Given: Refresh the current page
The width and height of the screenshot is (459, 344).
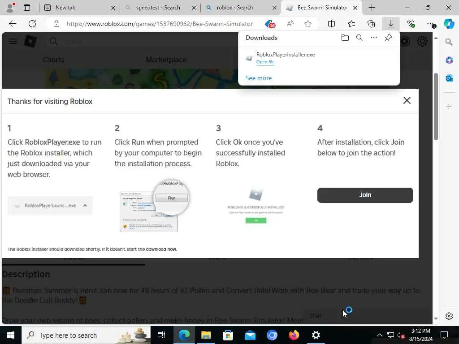Looking at the screenshot, I should (32, 24).
